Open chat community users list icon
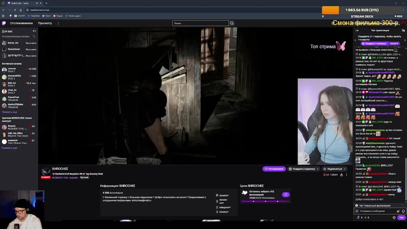This screenshot has height=229, width=407. pos(403,31)
